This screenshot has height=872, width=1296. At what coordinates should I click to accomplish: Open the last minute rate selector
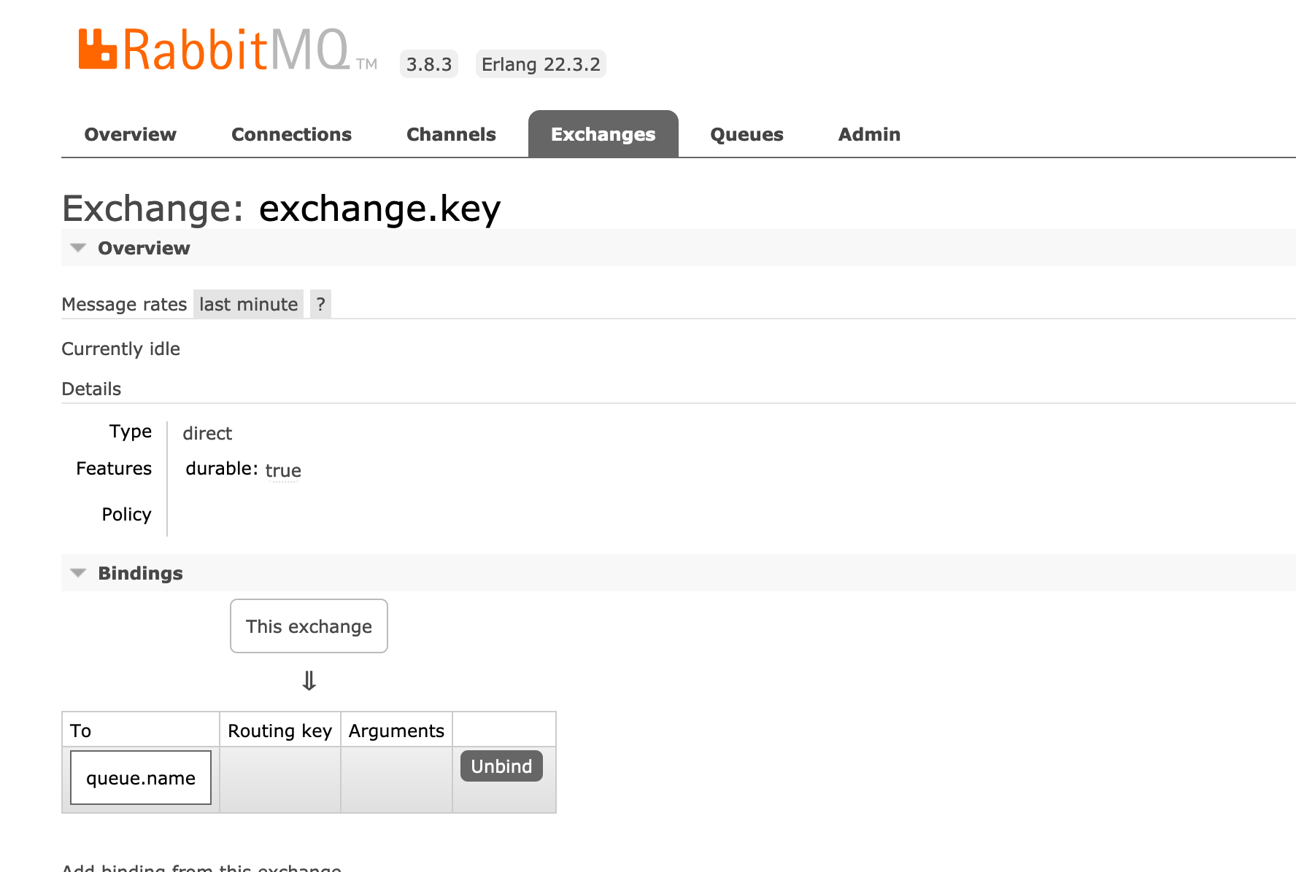[x=247, y=303]
